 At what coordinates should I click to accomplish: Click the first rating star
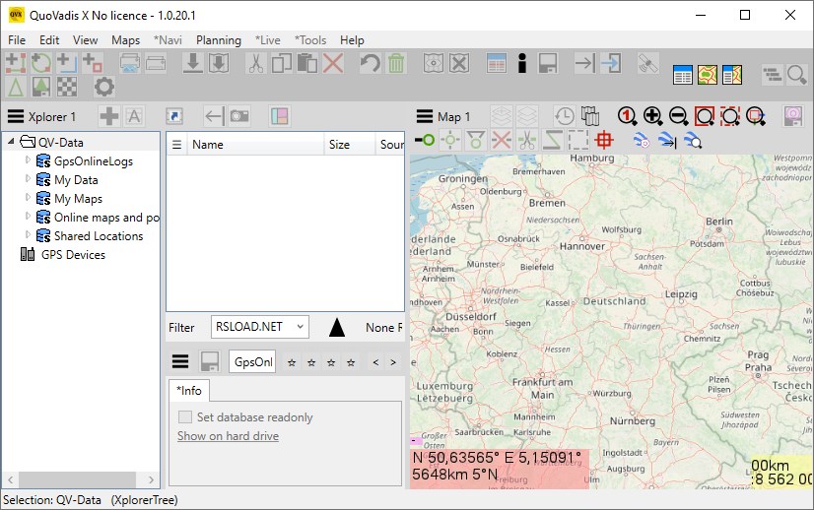[x=291, y=362]
